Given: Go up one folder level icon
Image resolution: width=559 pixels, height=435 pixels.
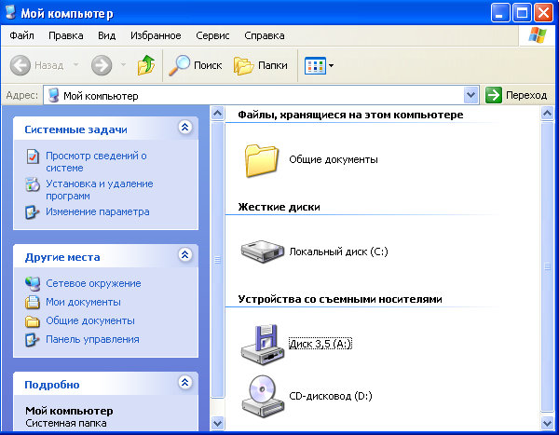Looking at the screenshot, I should tap(146, 65).
